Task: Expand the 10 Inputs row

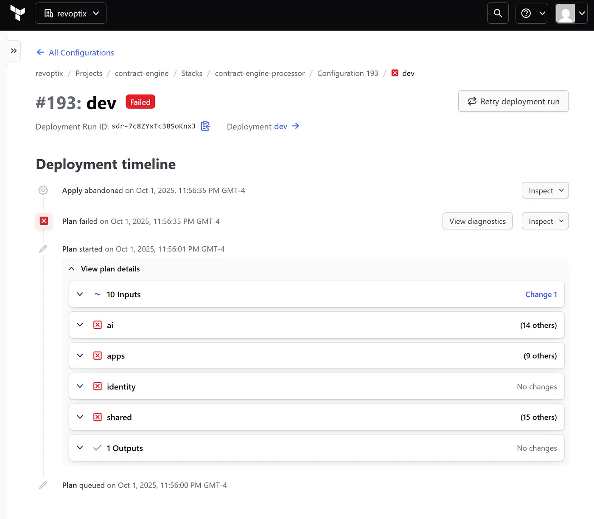Action: point(80,294)
